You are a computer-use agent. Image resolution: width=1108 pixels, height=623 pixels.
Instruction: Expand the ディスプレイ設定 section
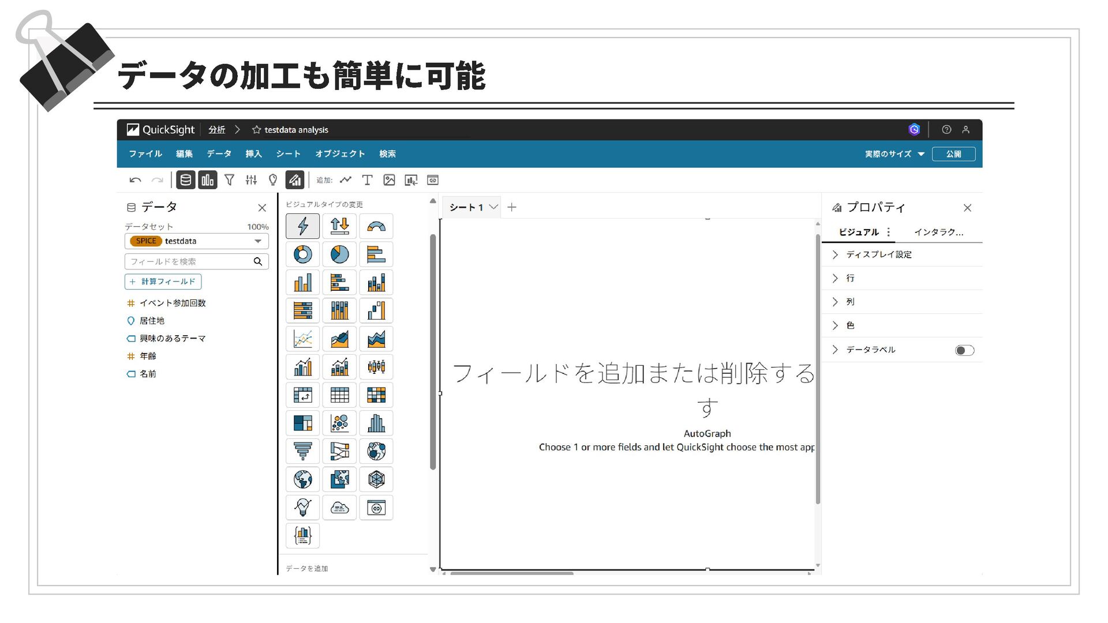click(878, 254)
